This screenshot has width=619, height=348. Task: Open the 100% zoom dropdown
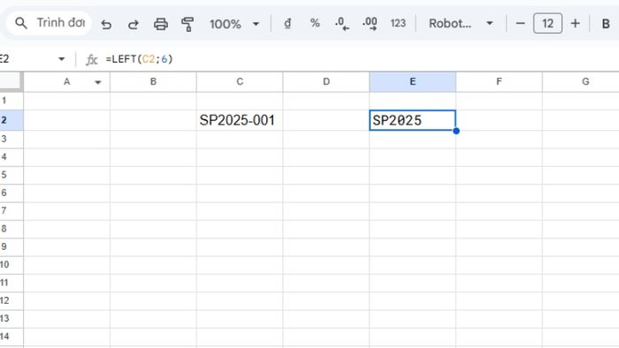(x=234, y=24)
